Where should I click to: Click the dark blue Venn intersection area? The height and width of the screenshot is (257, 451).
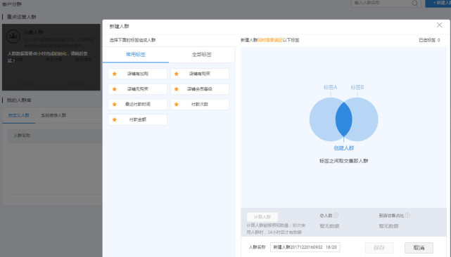tap(344, 119)
